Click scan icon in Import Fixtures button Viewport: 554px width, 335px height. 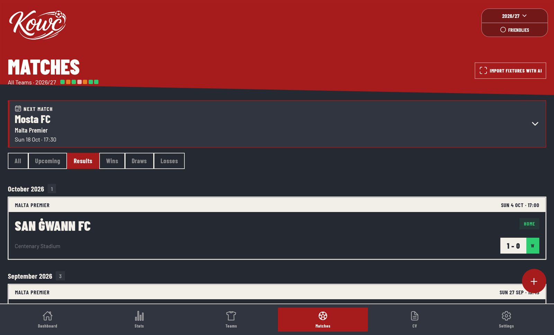pos(483,71)
